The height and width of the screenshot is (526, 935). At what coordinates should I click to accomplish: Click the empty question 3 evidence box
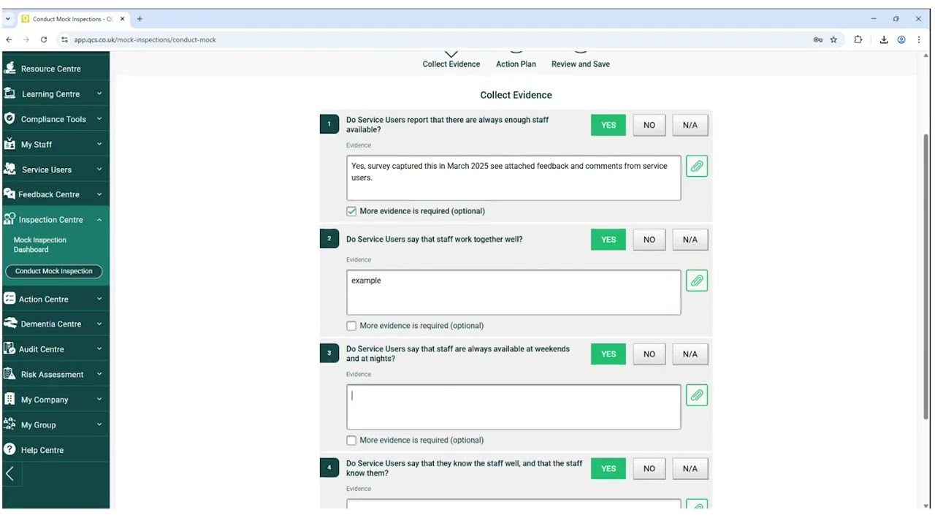514,407
